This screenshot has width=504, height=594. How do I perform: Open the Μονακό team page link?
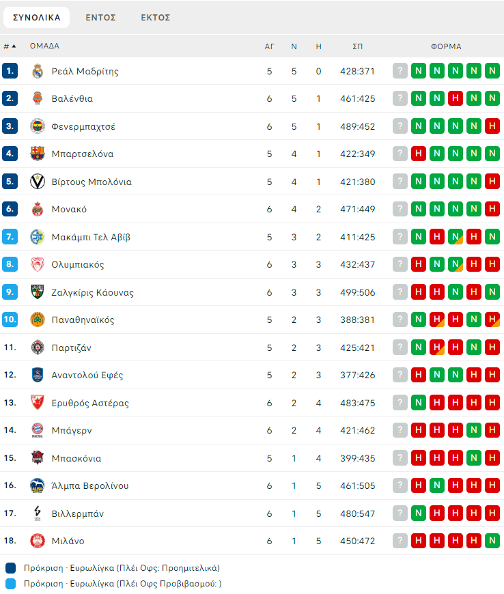(x=69, y=210)
